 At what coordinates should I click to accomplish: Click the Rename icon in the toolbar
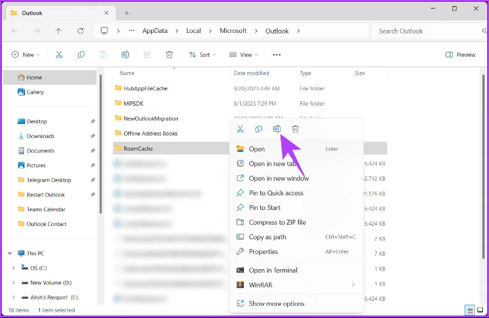point(125,55)
